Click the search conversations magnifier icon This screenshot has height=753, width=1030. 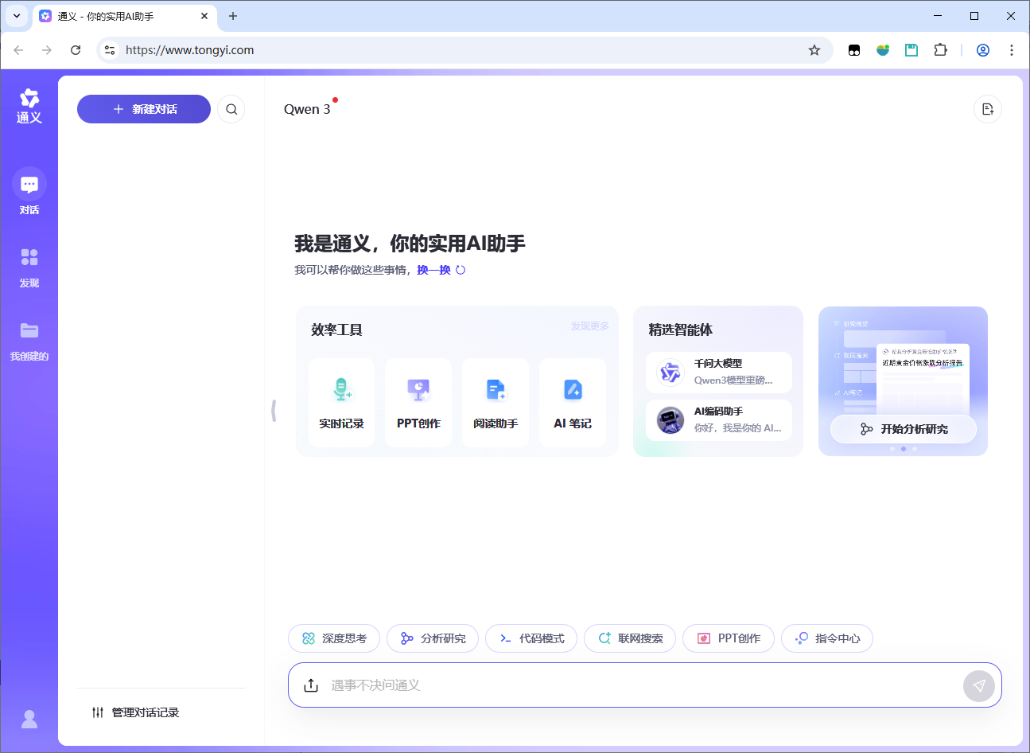coord(231,109)
